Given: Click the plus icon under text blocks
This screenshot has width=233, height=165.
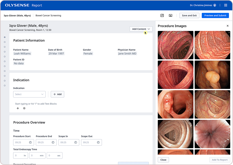Looking at the screenshot, I should [18, 108].
